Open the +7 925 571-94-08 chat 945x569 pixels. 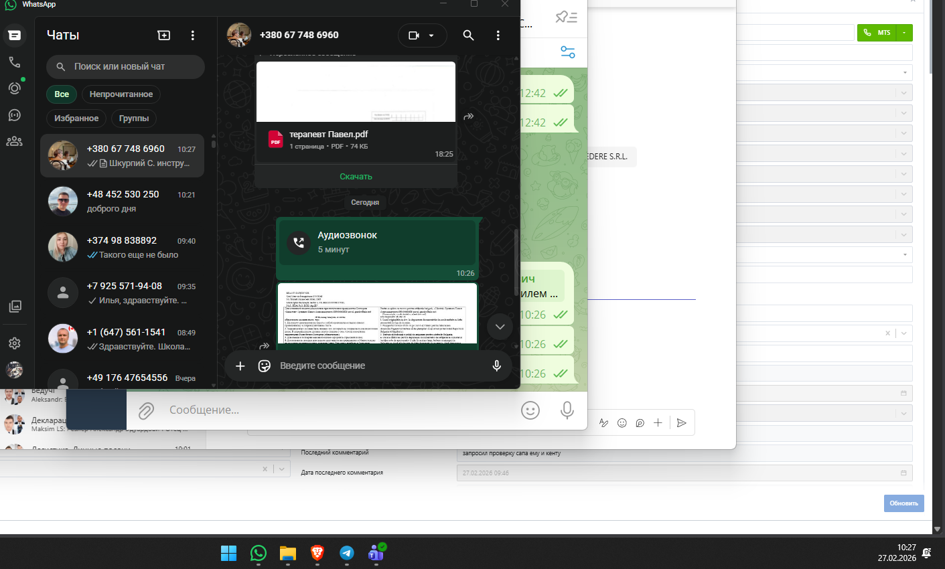123,293
